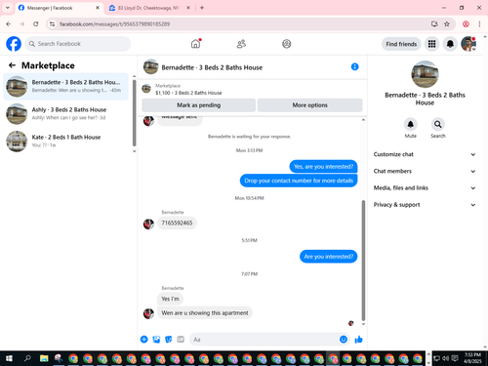Go back with the Marketplace arrow
This screenshot has height=366, width=488.
12,65
